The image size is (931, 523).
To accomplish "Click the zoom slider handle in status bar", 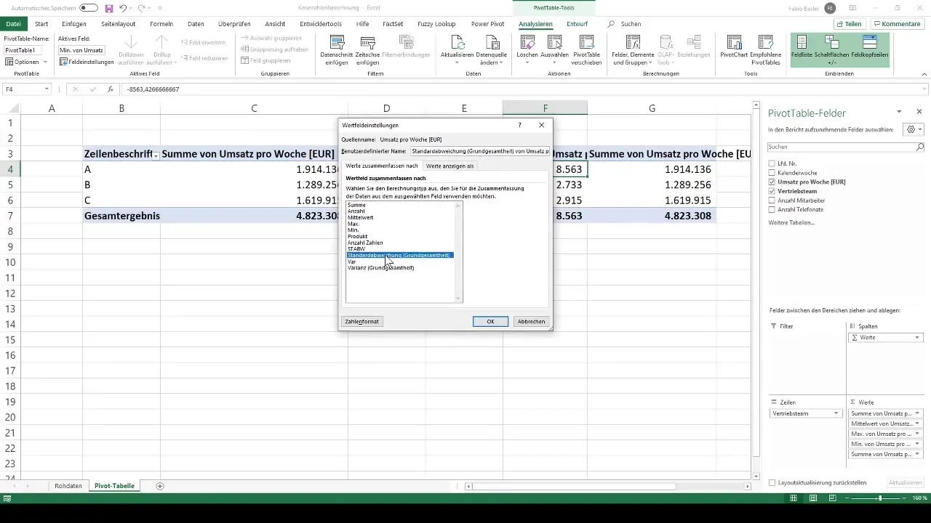I will pos(879,498).
